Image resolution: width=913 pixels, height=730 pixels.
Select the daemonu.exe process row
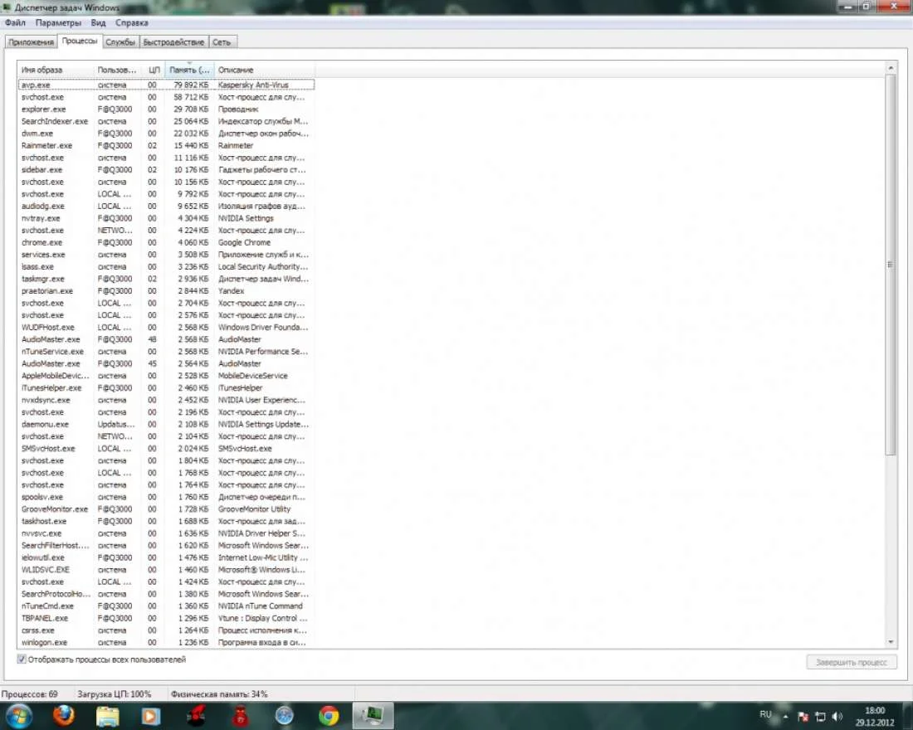click(166, 425)
